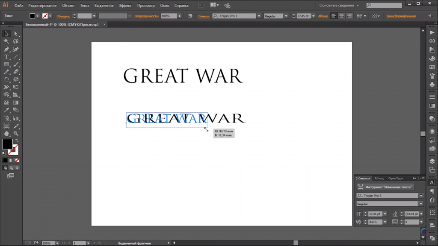This screenshot has width=438, height=246.
Task: Activate the Hand tool
Action: 6,134
